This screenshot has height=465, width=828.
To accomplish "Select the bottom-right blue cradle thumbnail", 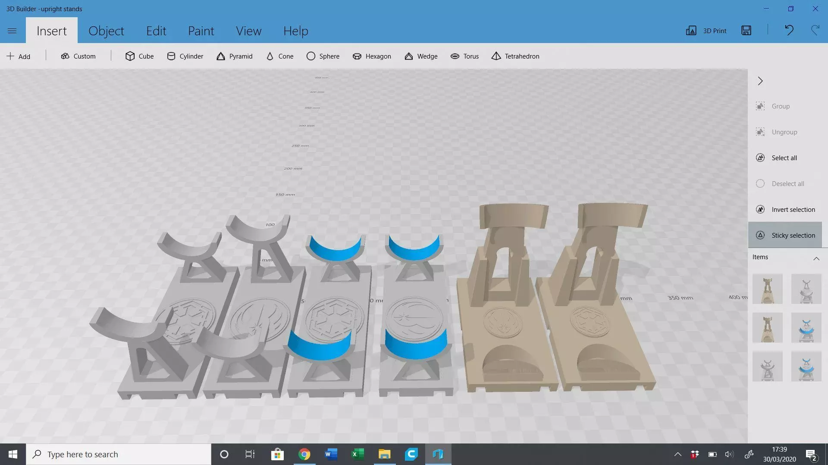I will [x=806, y=366].
